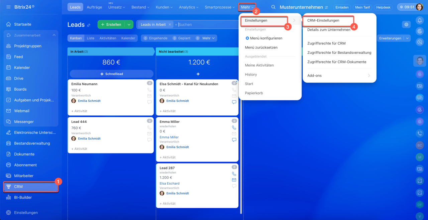Open the hamburger menu next to Bitrix24
The width and height of the screenshot is (428, 220).
pos(8,7)
